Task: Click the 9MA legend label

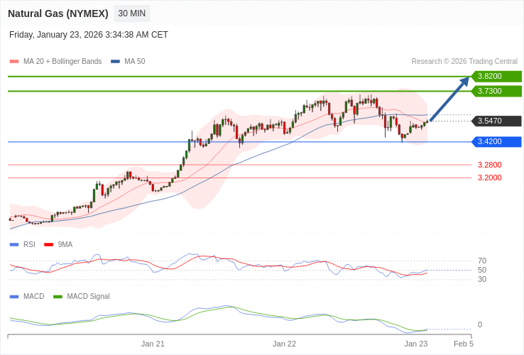Action: coord(65,245)
